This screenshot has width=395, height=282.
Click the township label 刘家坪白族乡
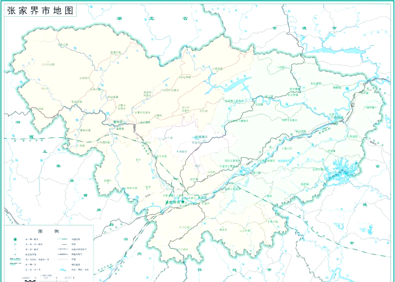(142, 113)
